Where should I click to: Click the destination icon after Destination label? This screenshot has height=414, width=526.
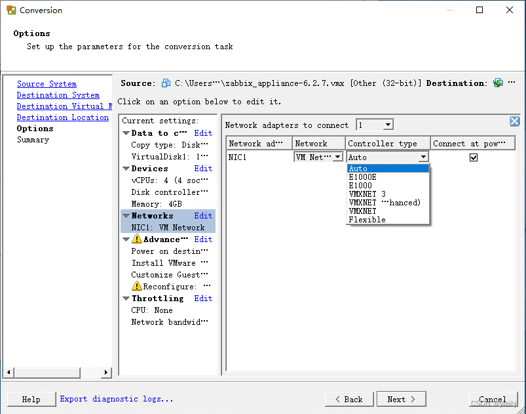(498, 83)
